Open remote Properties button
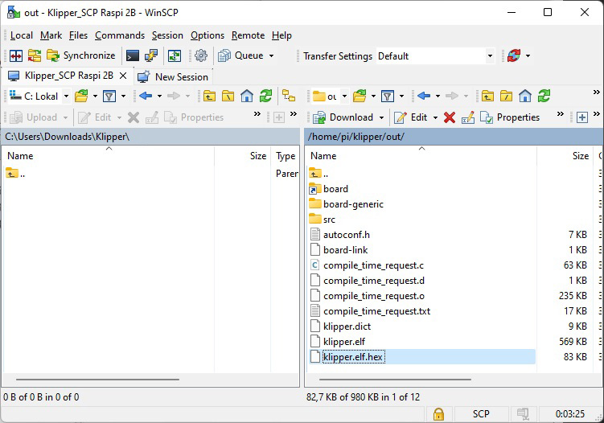The width and height of the screenshot is (604, 423). coord(510,117)
